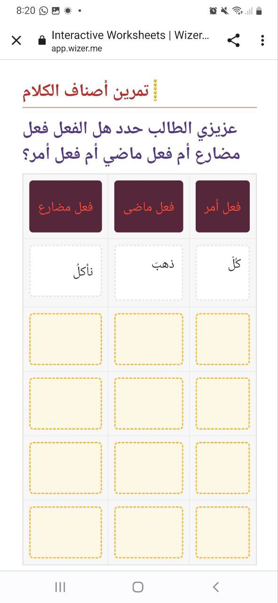The height and width of the screenshot is (603, 278).
Task: Pick the word card كُلْ
Action: [222, 272]
